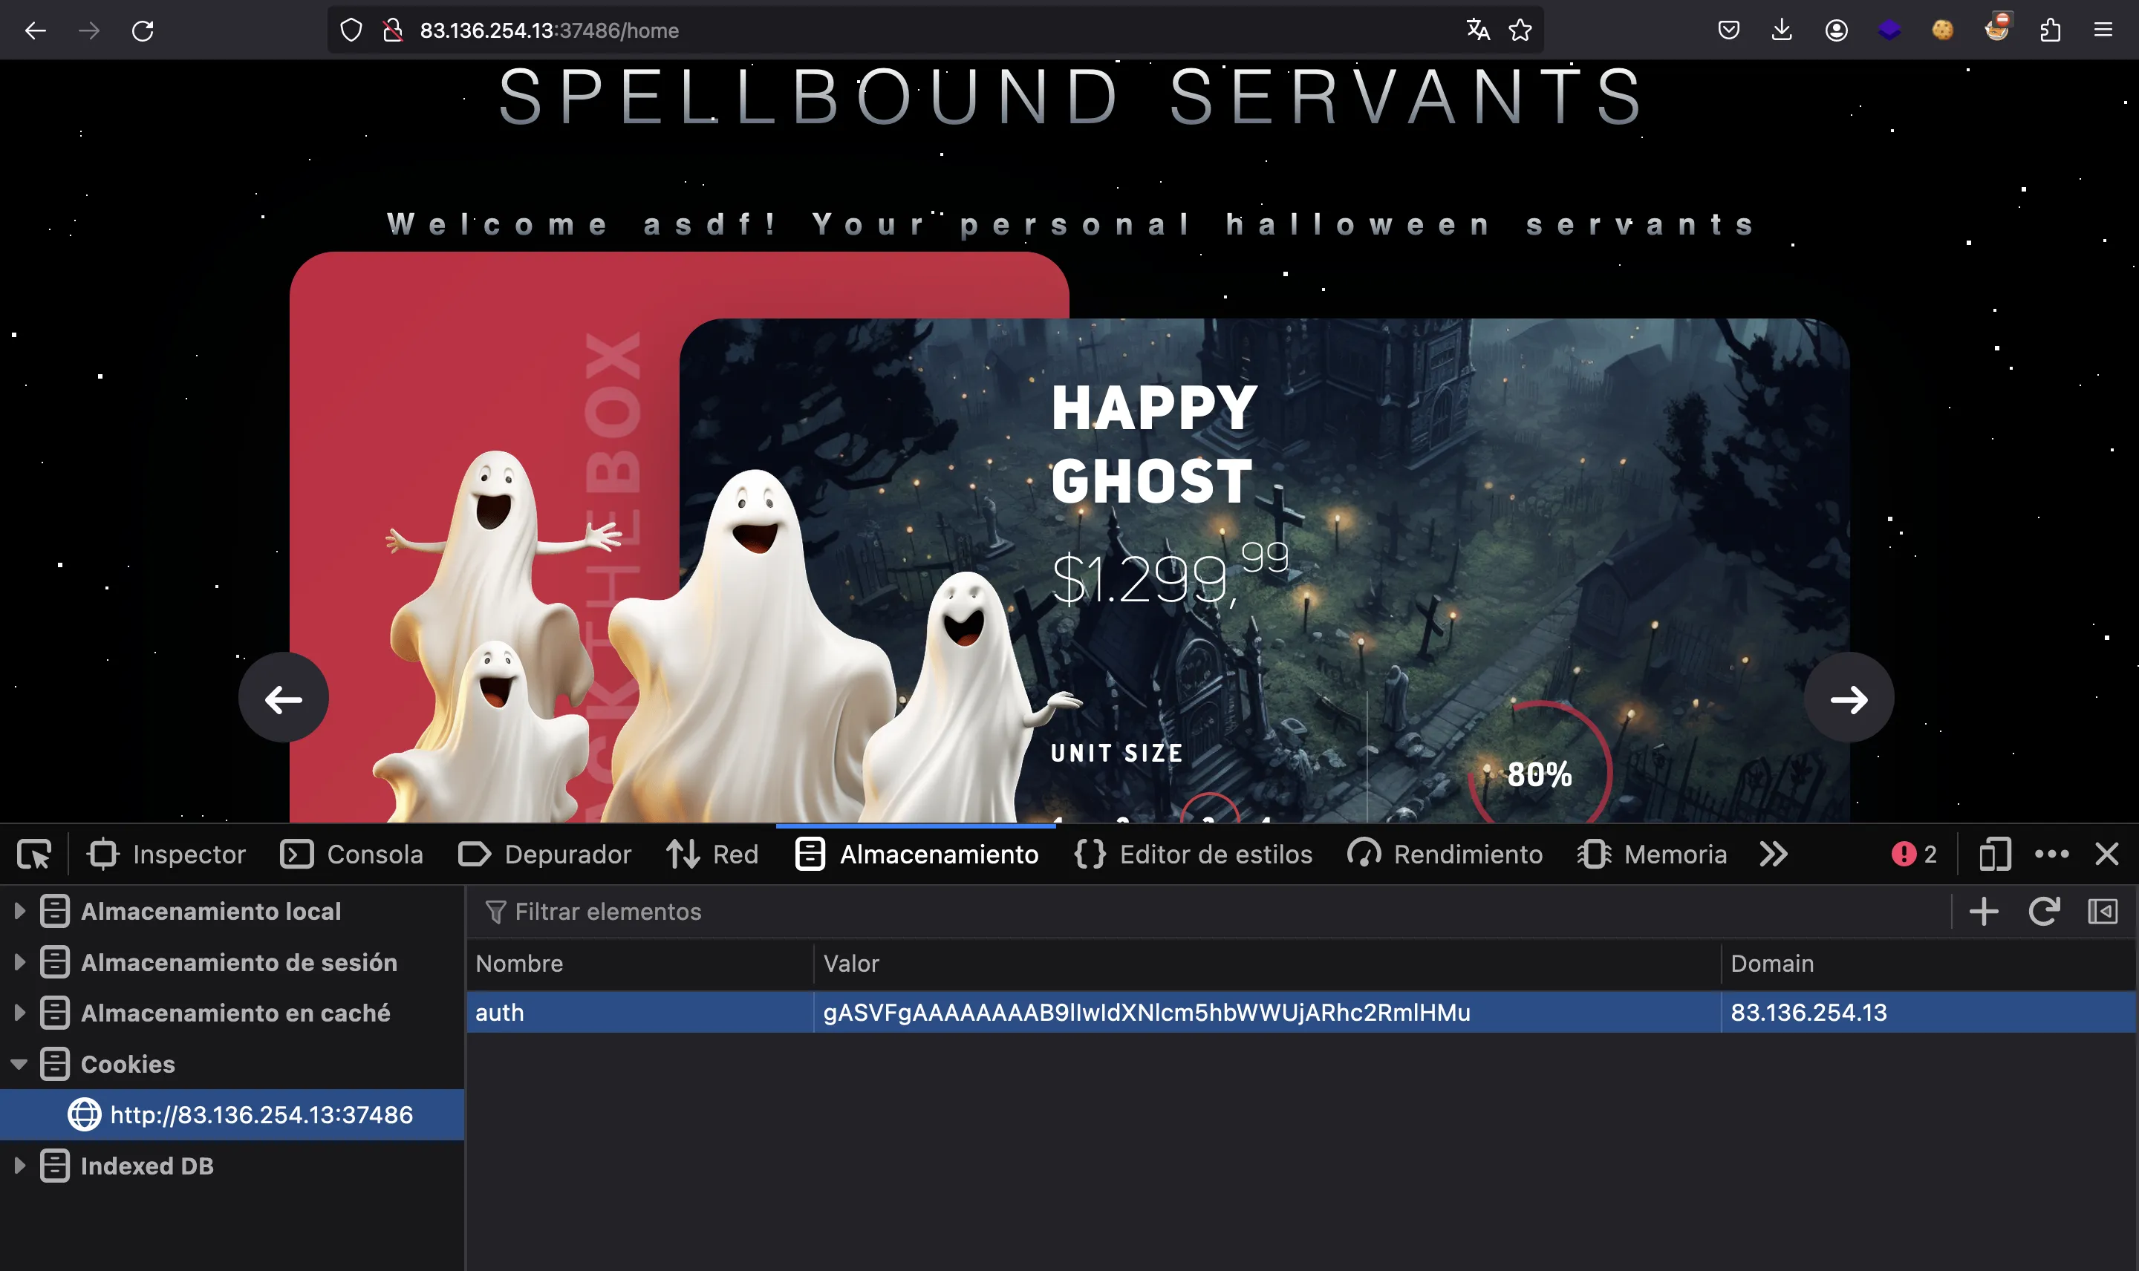Open DevTools more options ellipsis menu
Viewport: 2139px width, 1271px height.
pos(2051,854)
